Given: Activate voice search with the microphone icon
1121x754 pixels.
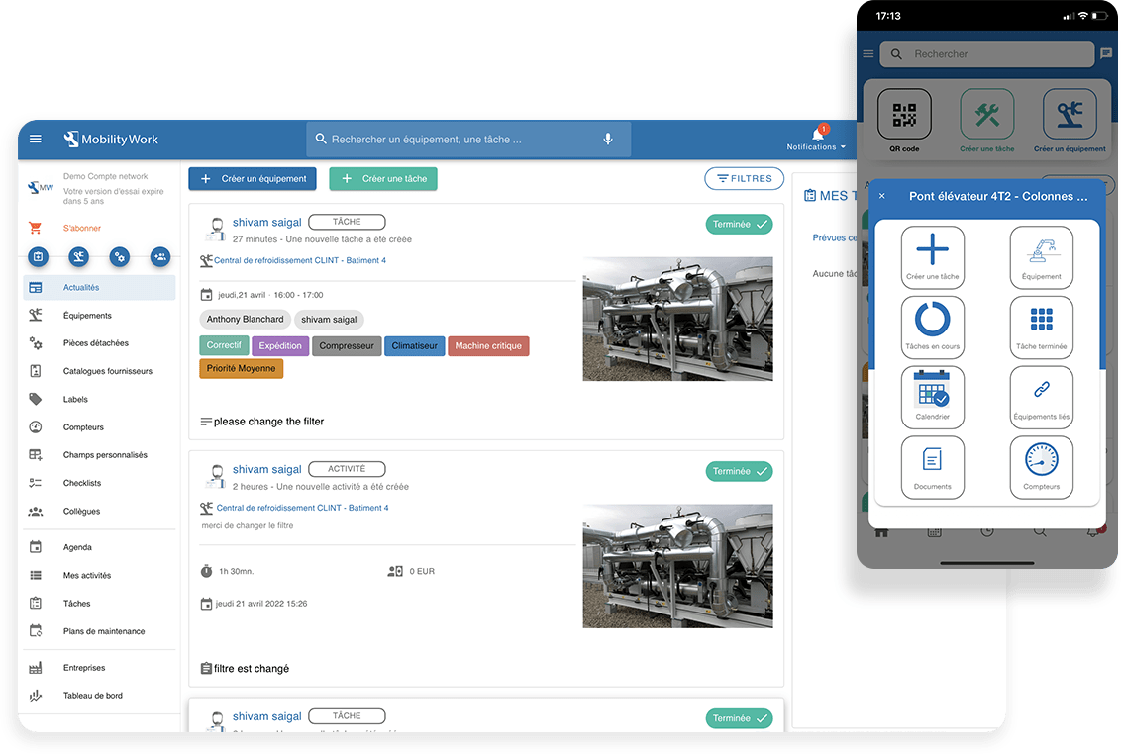Looking at the screenshot, I should 607,140.
